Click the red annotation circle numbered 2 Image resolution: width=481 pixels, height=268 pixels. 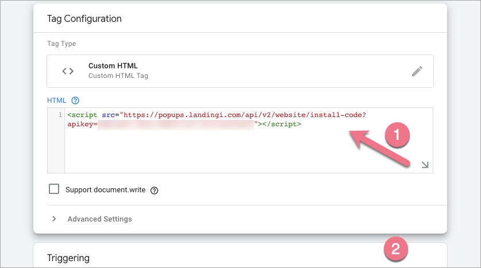[x=395, y=249]
